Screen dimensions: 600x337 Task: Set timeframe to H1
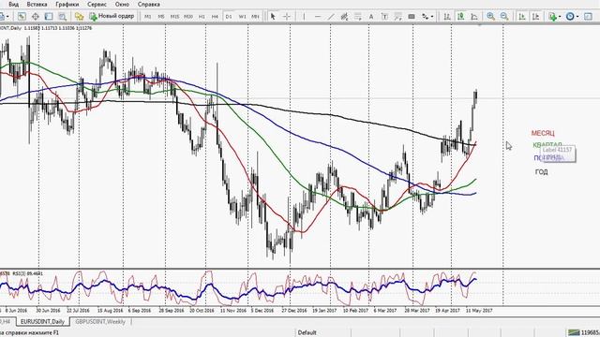click(202, 17)
